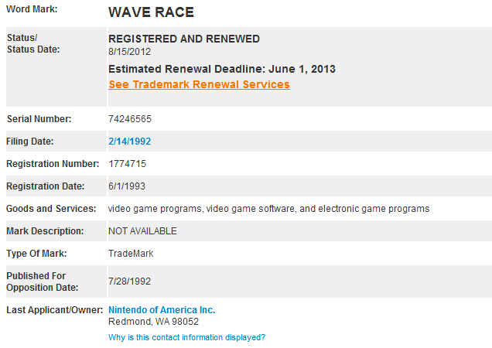Open the Nintendo of America Inc. owner link
This screenshot has height=348, width=492.
coord(162,310)
